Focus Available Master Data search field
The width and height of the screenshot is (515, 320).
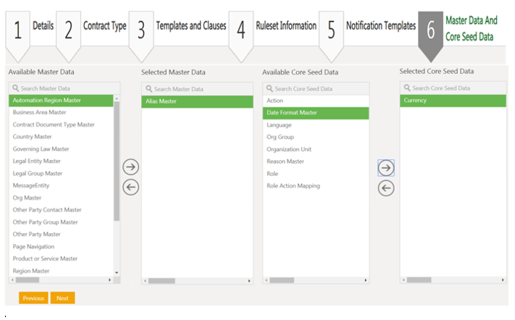point(64,88)
